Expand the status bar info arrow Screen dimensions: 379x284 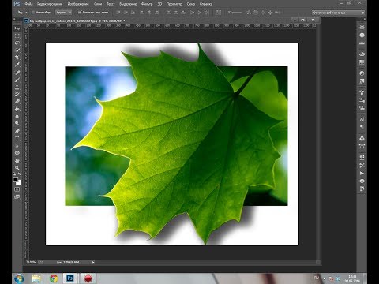[x=93, y=262]
